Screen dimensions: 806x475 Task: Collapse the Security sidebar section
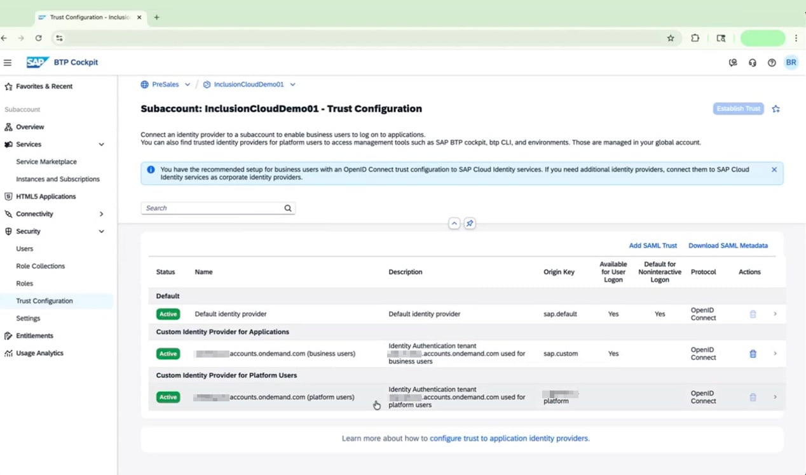click(101, 232)
